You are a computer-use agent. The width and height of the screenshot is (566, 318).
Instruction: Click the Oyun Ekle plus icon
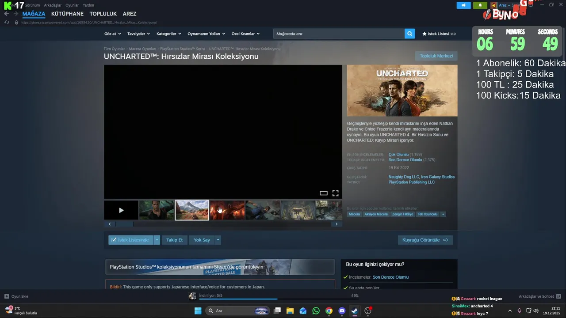coord(7,296)
